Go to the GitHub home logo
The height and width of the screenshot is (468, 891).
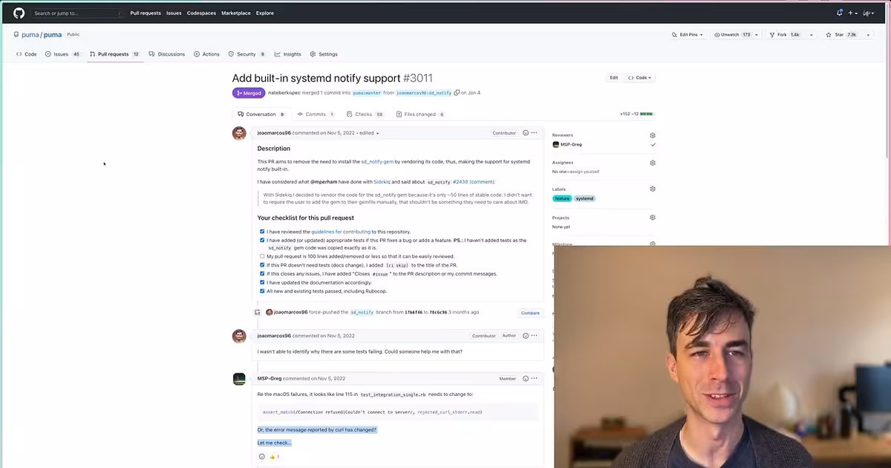click(x=19, y=13)
